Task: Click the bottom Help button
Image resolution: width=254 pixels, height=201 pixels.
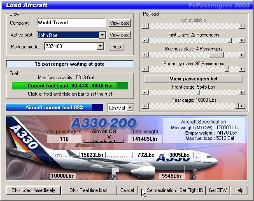Action: [239, 190]
